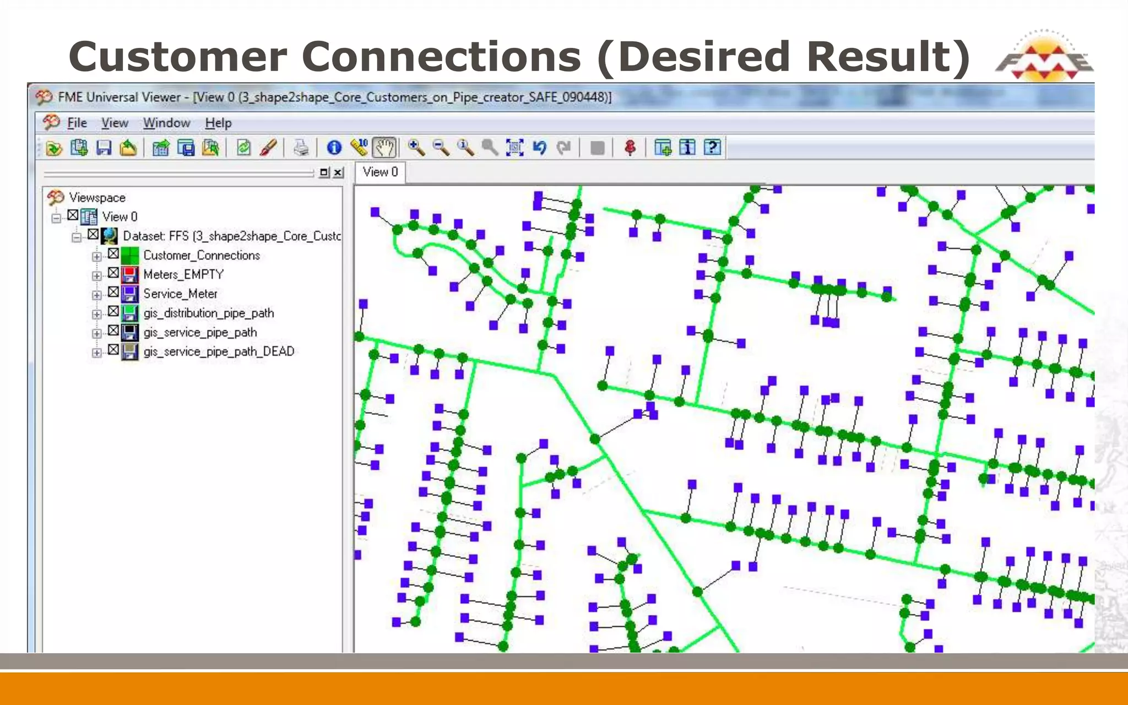The image size is (1128, 705).
Task: Click the Open Dataset folder icon
Action: click(54, 148)
